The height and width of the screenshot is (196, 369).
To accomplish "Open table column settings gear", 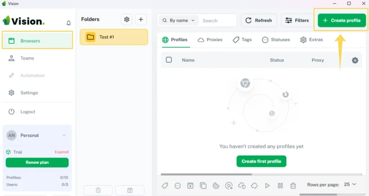I will (x=355, y=60).
